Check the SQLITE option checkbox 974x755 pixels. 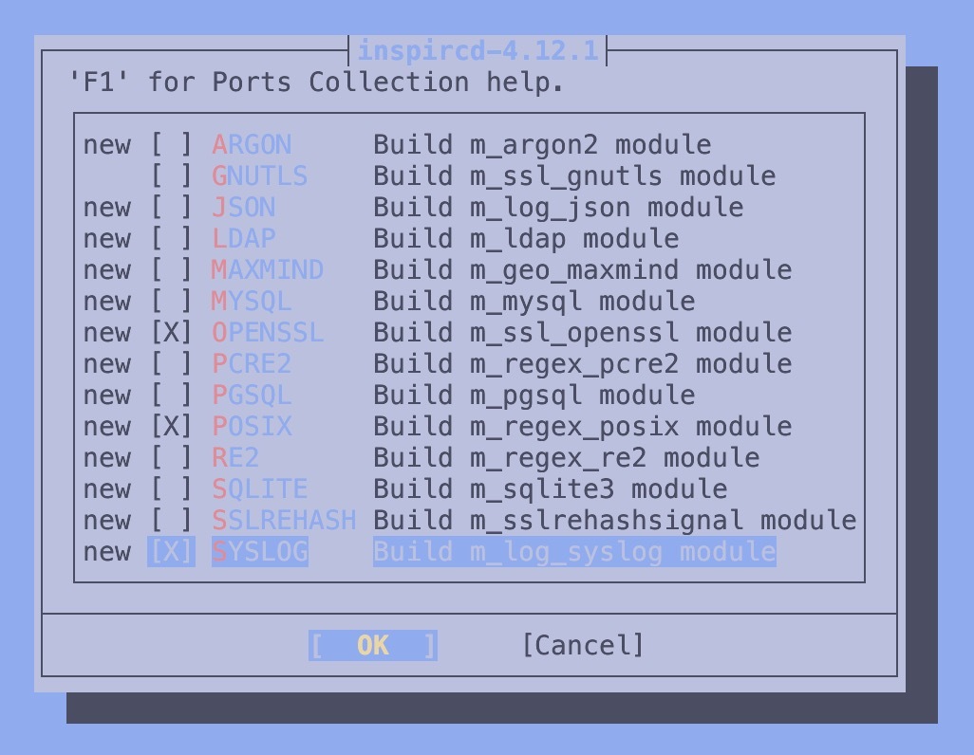(x=172, y=489)
